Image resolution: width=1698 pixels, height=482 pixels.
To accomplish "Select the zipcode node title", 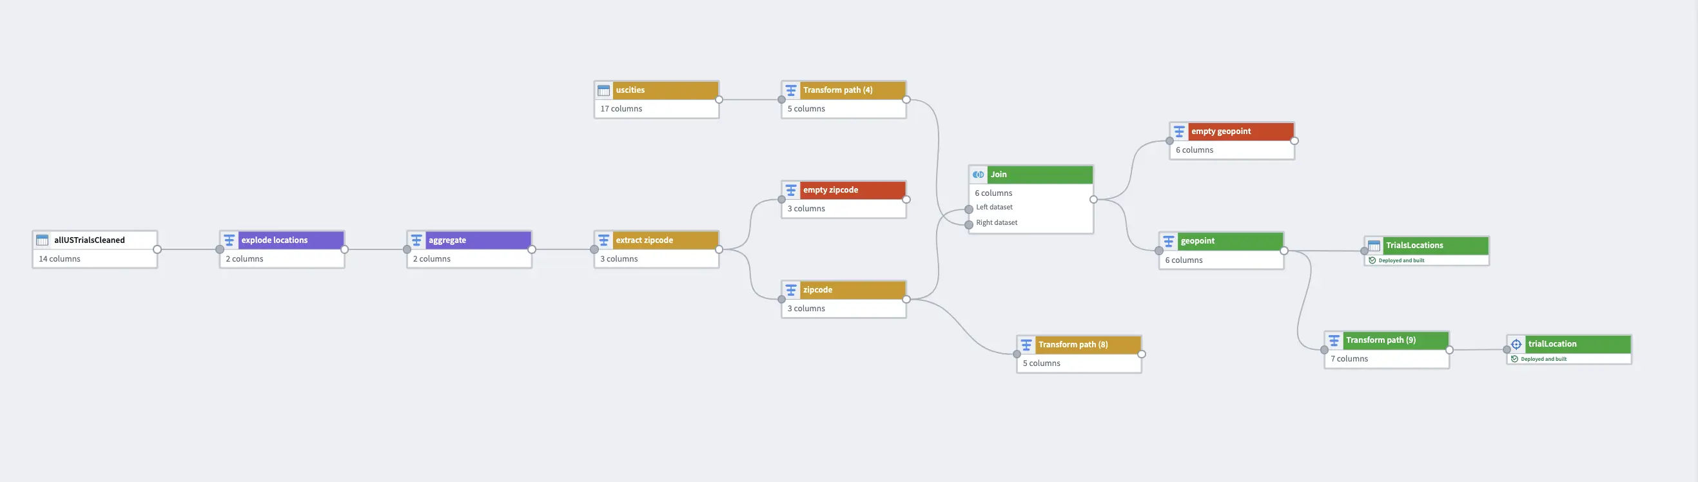I will coord(817,290).
